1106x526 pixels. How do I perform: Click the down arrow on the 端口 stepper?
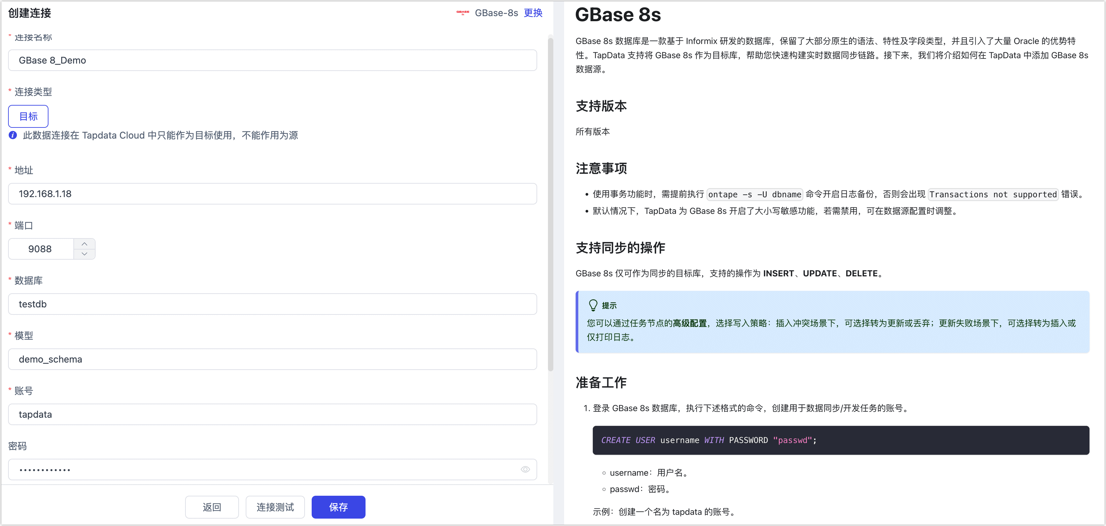pyautogui.click(x=84, y=254)
